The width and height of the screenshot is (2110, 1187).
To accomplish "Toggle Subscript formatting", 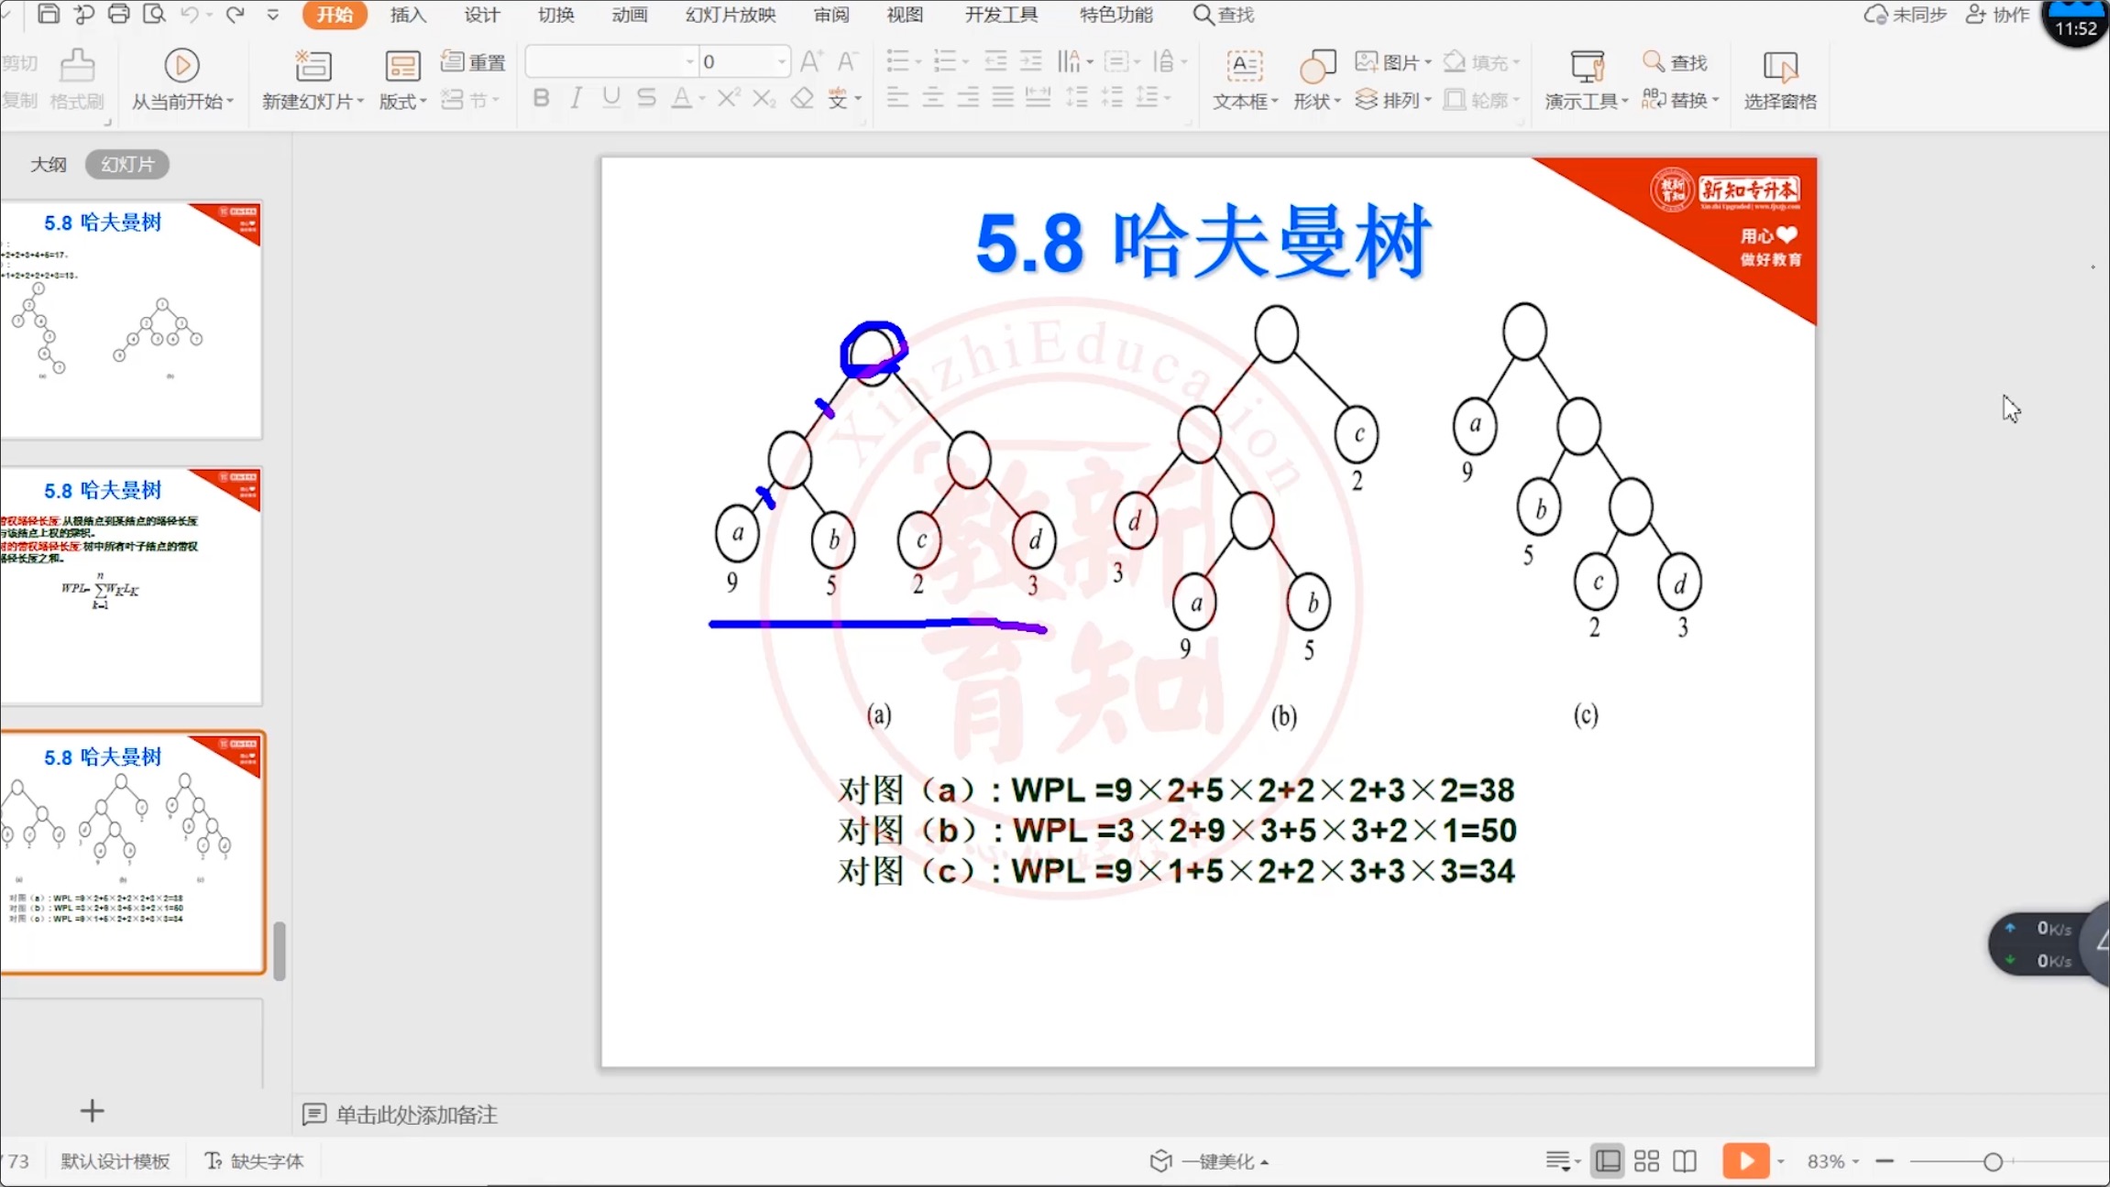I will 764,97.
